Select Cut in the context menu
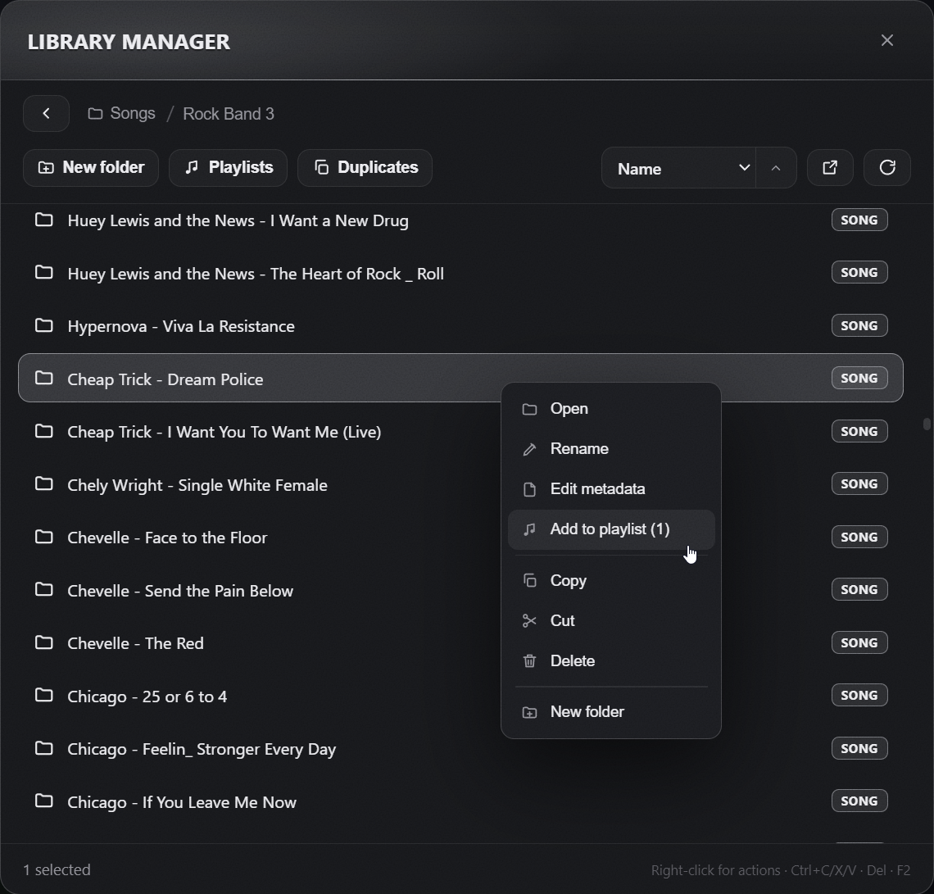The image size is (934, 894). click(611, 620)
